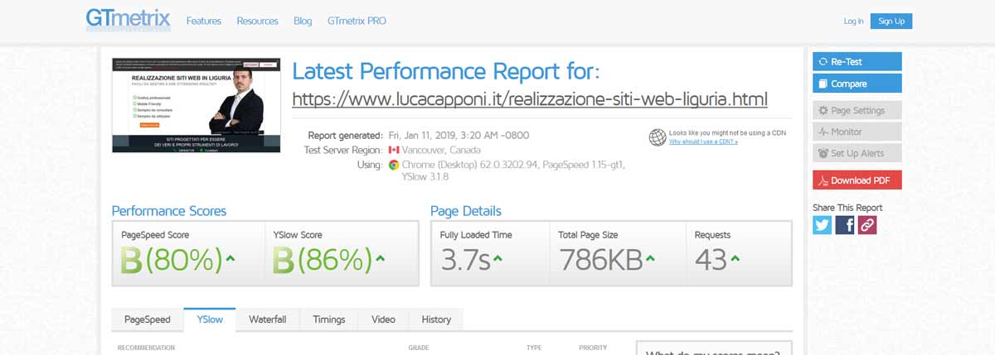Click the YSlow Score B (86%) value
995x355 pixels.
323,260
